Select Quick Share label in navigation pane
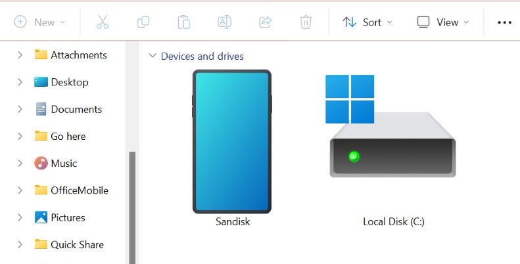The image size is (520, 264). tap(78, 245)
